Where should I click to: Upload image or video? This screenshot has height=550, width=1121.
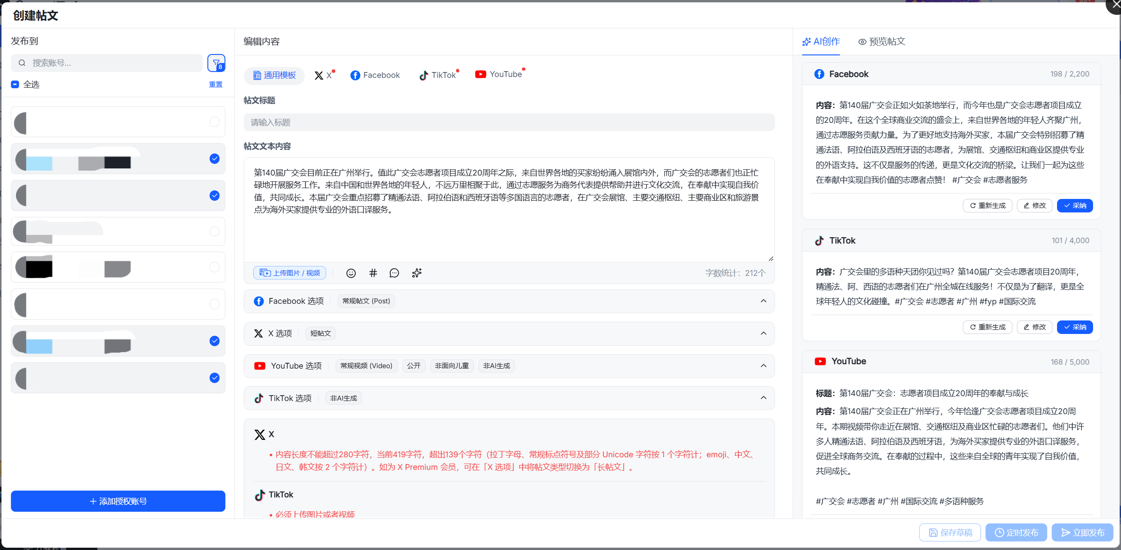point(290,273)
